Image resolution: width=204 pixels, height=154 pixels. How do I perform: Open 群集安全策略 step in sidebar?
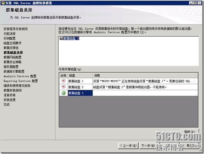click(x=12, y=62)
